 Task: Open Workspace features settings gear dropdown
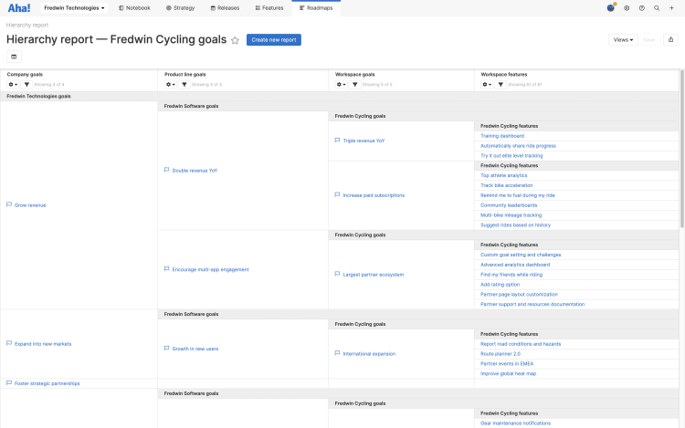487,84
